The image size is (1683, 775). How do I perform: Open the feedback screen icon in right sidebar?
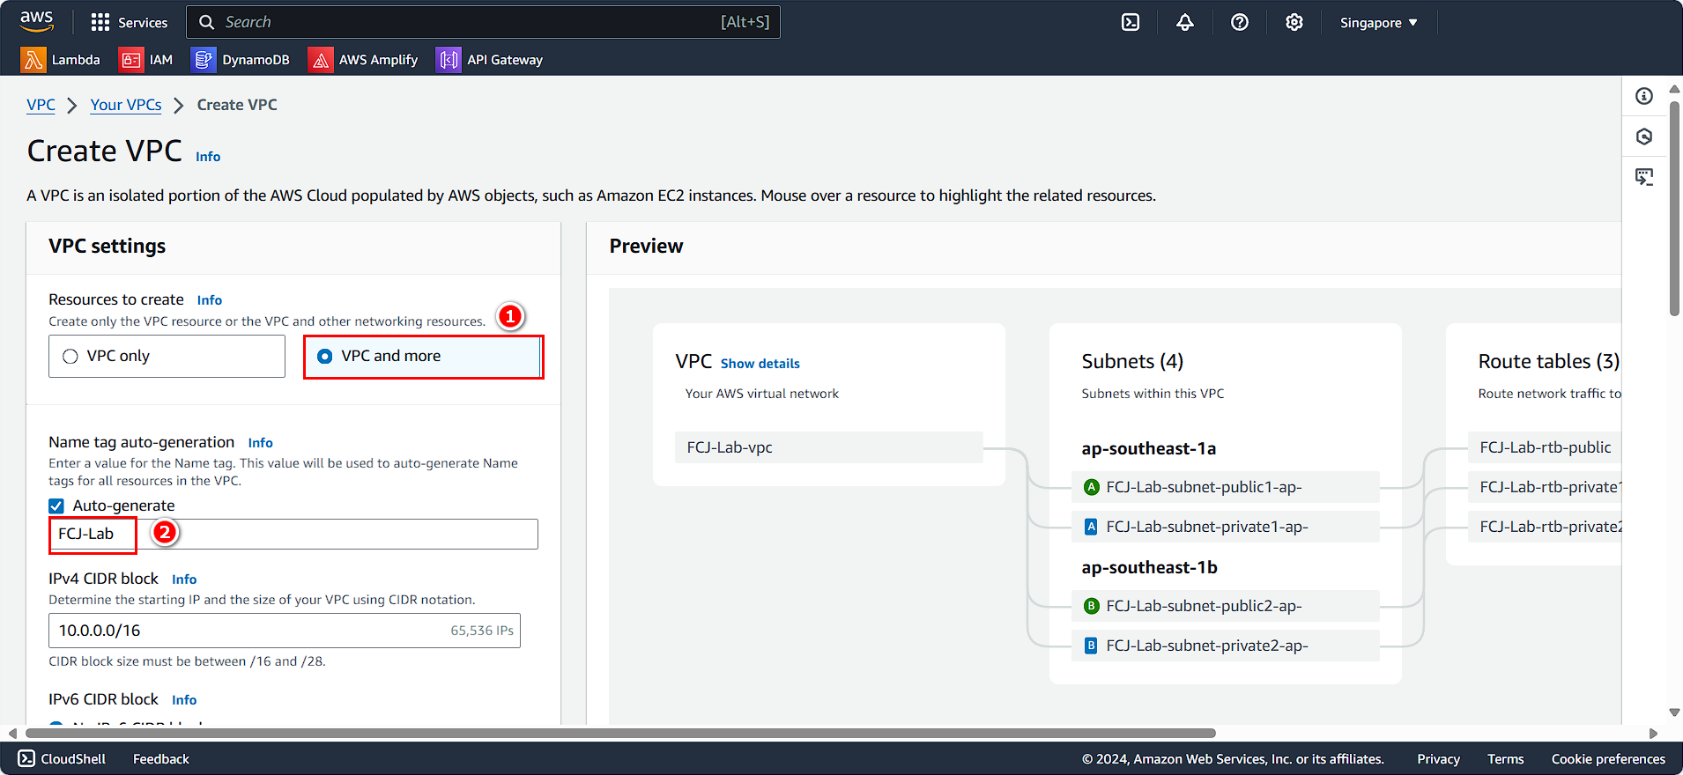click(x=1644, y=177)
